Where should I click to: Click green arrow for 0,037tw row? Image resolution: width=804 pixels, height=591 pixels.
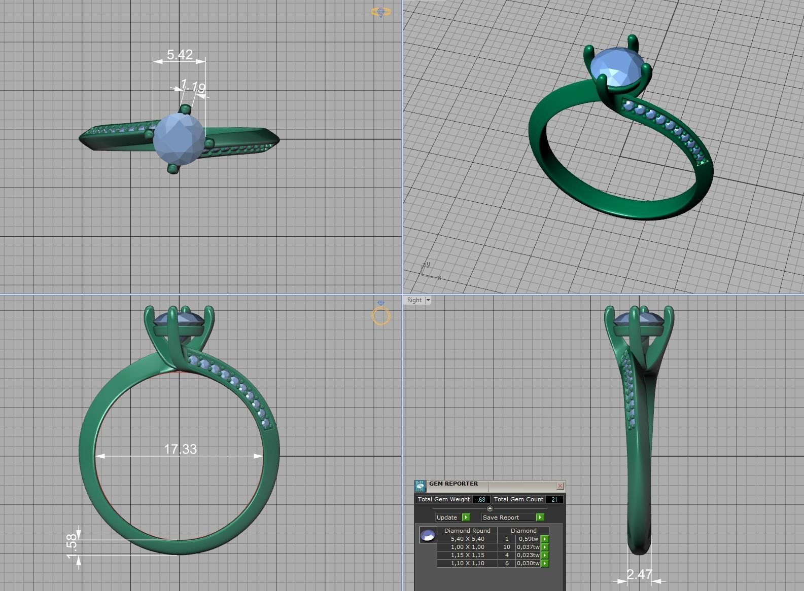545,547
